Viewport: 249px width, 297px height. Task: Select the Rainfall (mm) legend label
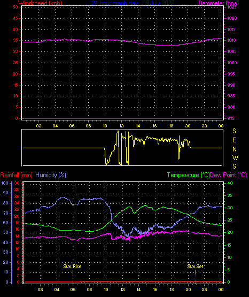(x=16, y=175)
